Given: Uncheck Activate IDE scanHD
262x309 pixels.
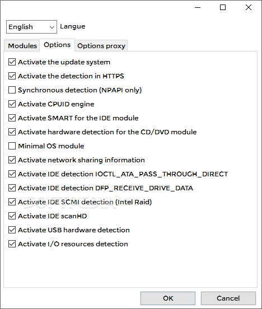Looking at the screenshot, I should pyautogui.click(x=12, y=216).
